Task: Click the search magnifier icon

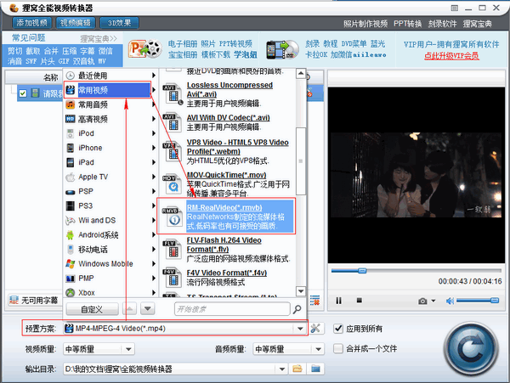Action: tap(297, 309)
